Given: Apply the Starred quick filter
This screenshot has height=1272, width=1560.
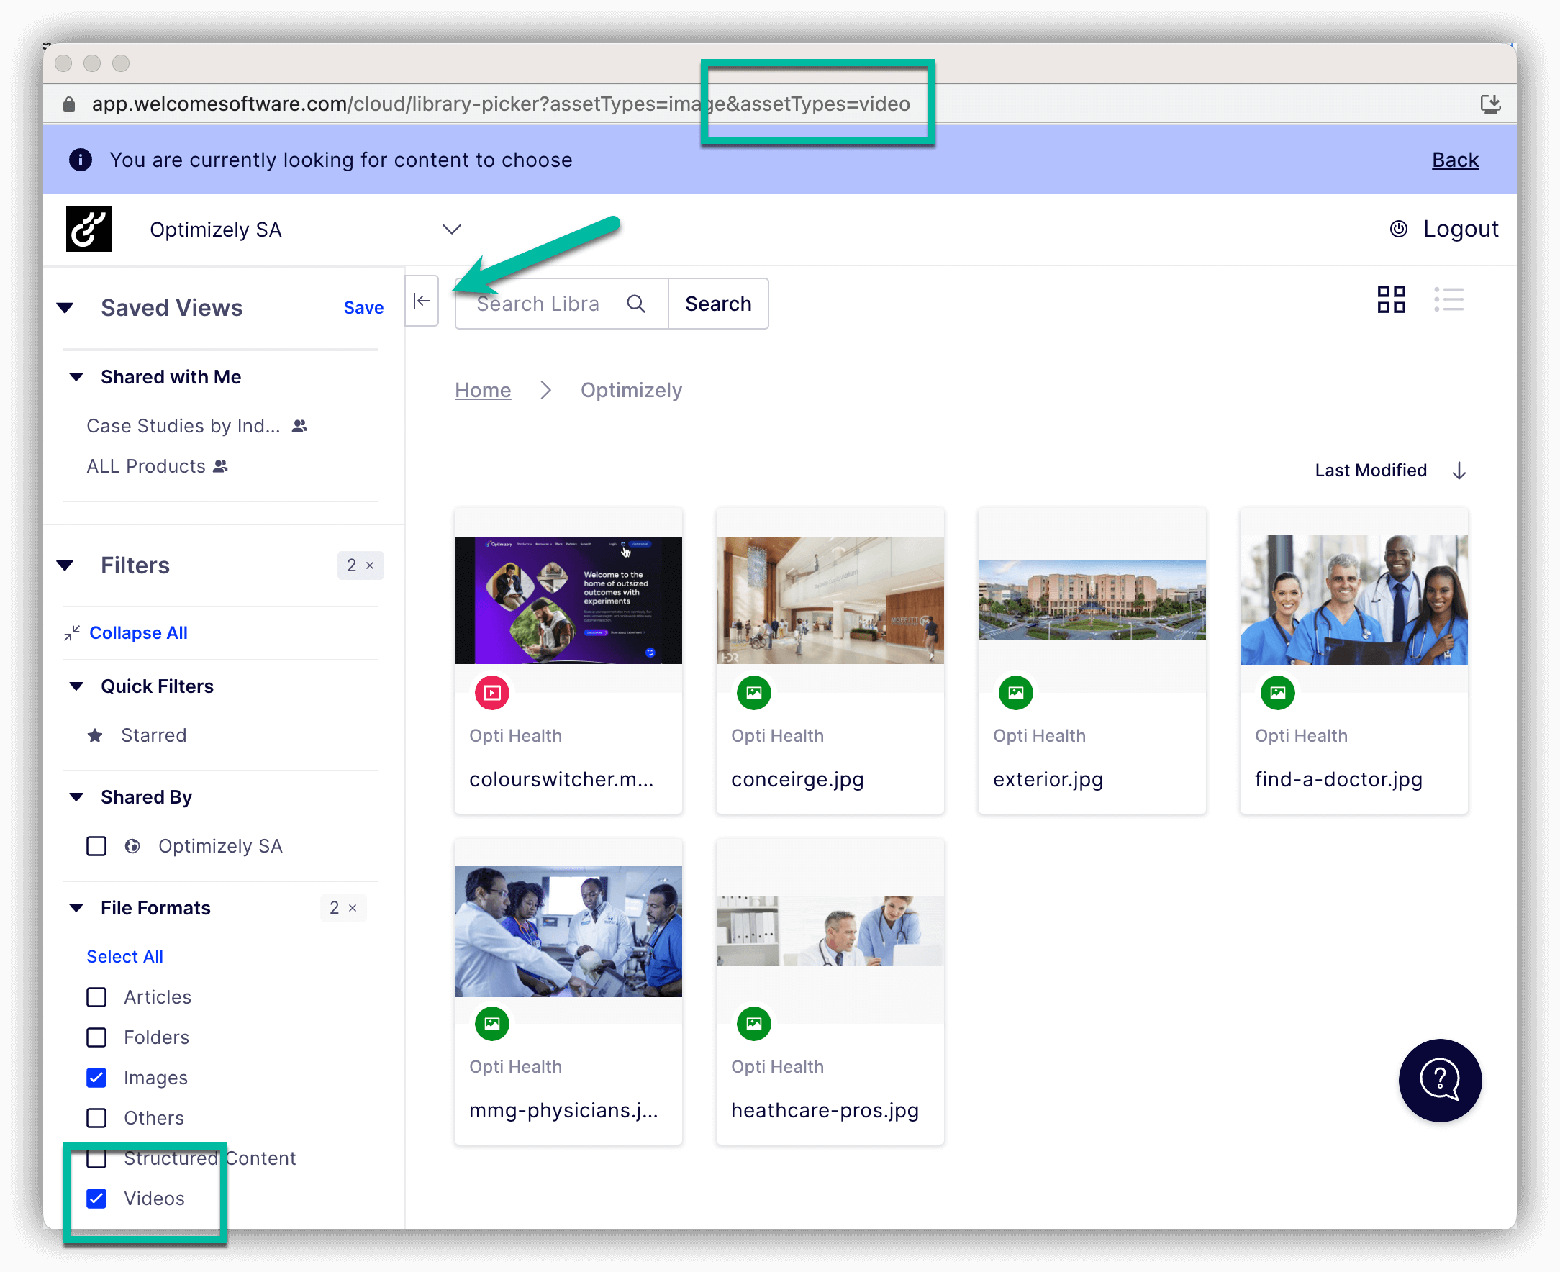Looking at the screenshot, I should click(x=154, y=735).
